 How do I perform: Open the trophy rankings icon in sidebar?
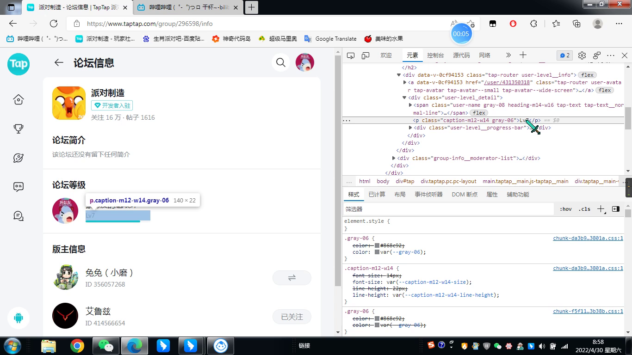(x=19, y=129)
